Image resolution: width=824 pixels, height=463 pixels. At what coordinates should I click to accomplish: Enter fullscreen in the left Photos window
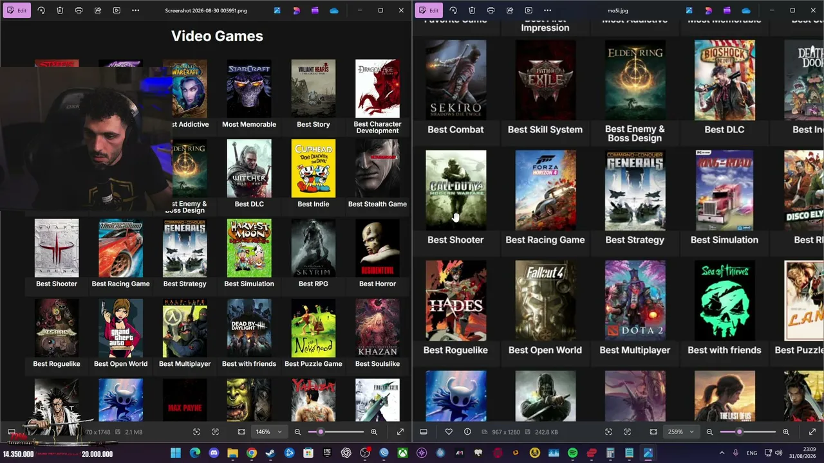(400, 432)
